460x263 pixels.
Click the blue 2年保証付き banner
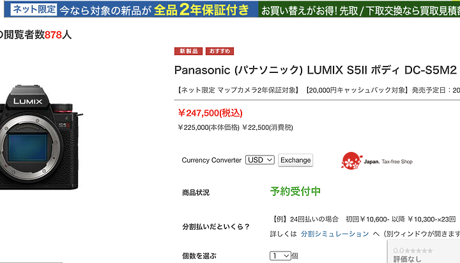pos(131,10)
